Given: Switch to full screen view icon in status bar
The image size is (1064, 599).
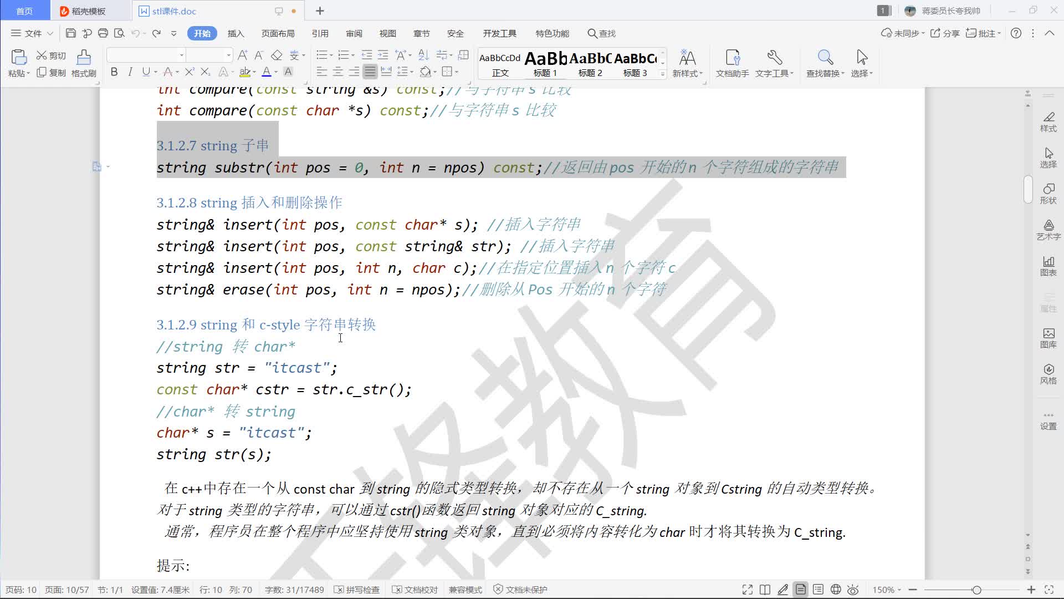Looking at the screenshot, I should click(747, 590).
